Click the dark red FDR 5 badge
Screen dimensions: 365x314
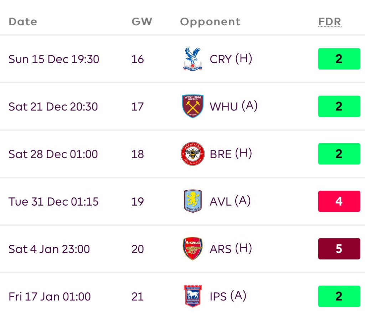pyautogui.click(x=339, y=249)
